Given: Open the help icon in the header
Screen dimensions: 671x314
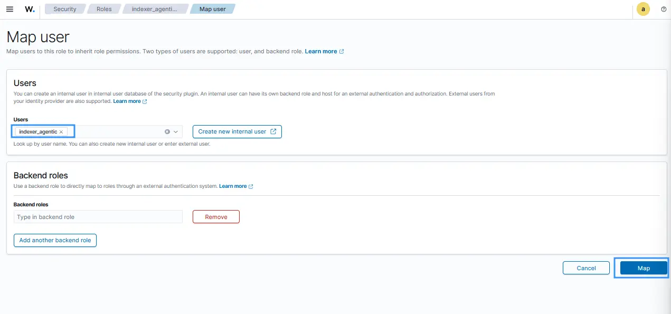Looking at the screenshot, I should (x=664, y=9).
